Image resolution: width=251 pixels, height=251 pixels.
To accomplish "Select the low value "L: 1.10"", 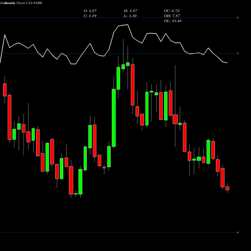I will point(130,16).
